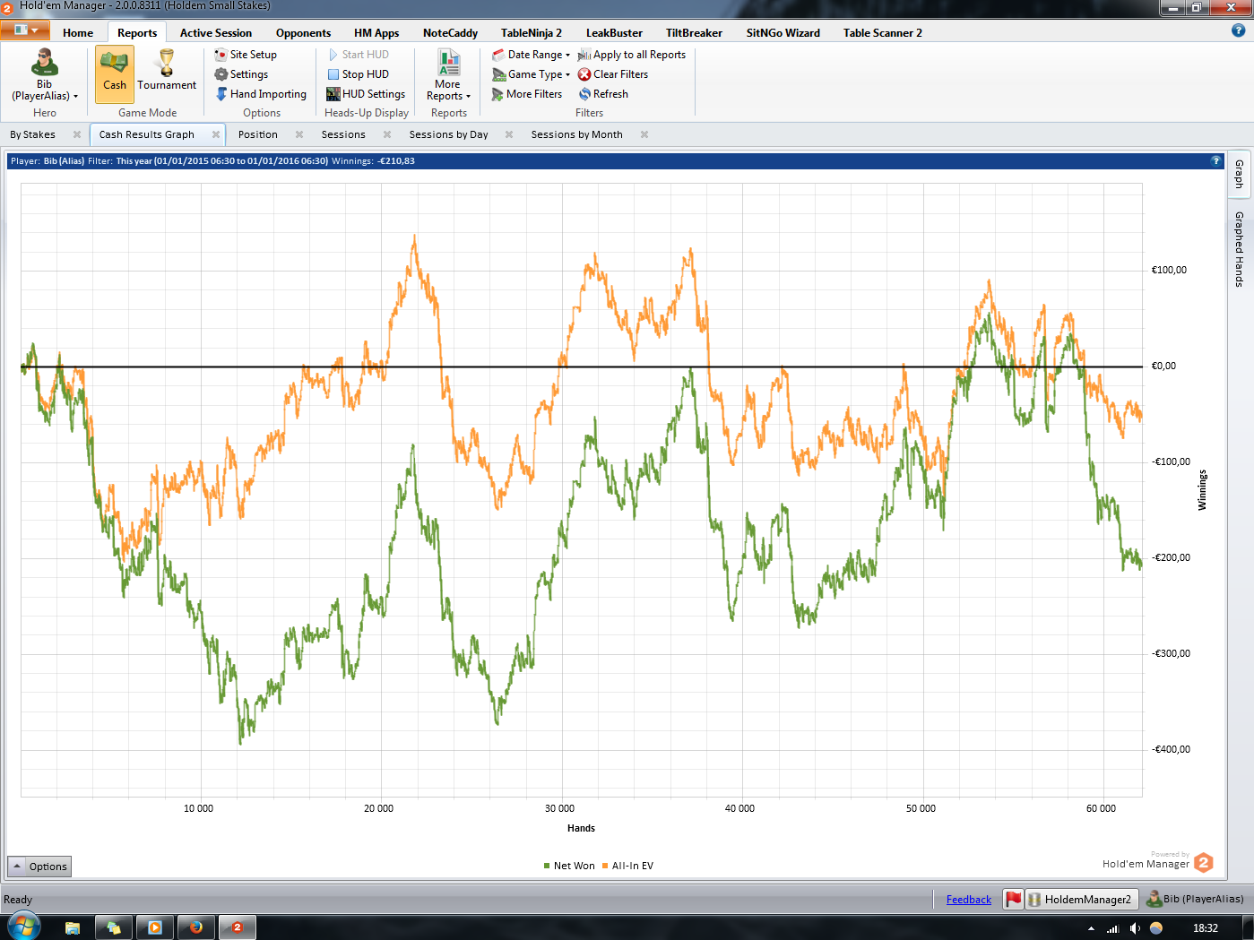This screenshot has width=1254, height=940.
Task: Click the graph header help icon
Action: [x=1216, y=161]
